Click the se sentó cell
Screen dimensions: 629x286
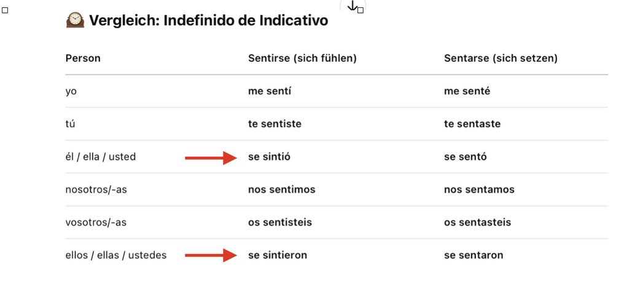(x=466, y=157)
